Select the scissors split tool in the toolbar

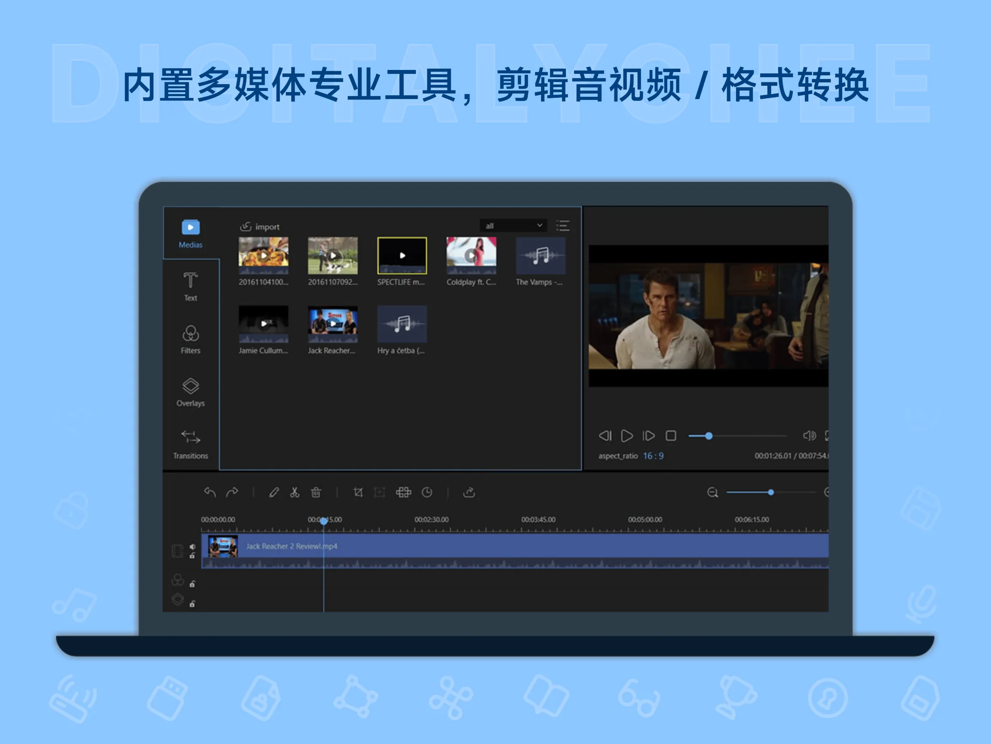pyautogui.click(x=294, y=492)
